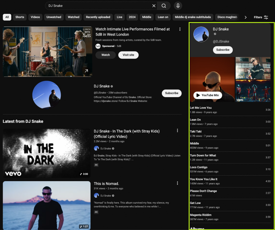The height and width of the screenshot is (230, 275).
Task: Open the In The Dark video thumbnail
Action: (46, 153)
